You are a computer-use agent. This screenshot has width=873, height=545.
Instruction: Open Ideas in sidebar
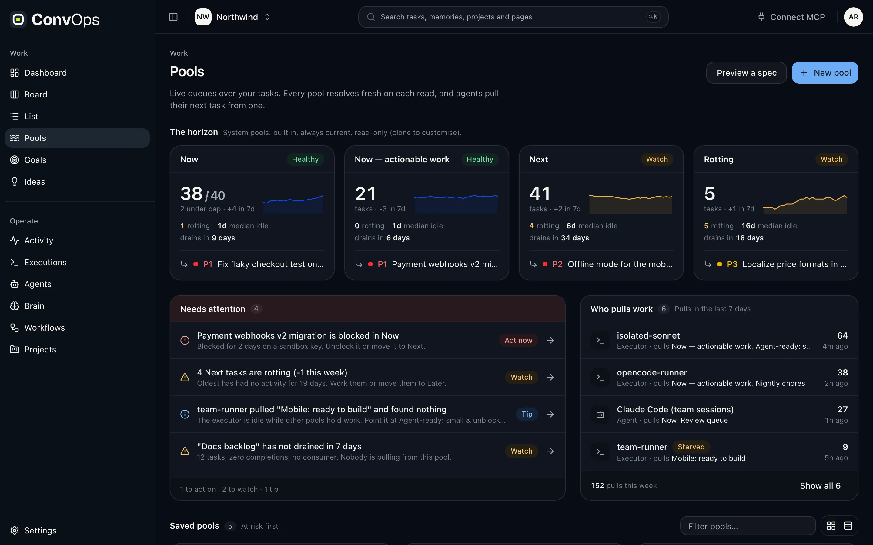(77, 182)
